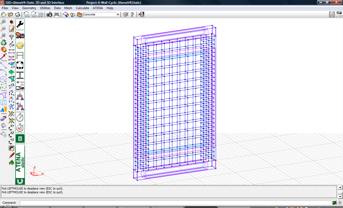
Task: Open the View menu
Action: [15, 8]
